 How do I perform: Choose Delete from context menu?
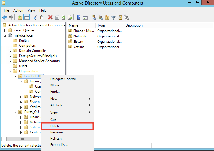(67, 126)
